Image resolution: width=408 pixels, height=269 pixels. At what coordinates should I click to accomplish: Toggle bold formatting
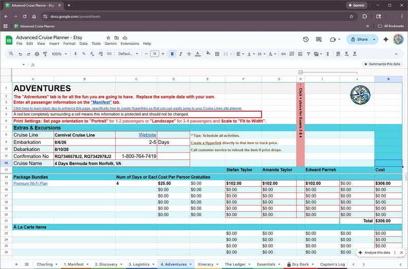pyautogui.click(x=172, y=54)
